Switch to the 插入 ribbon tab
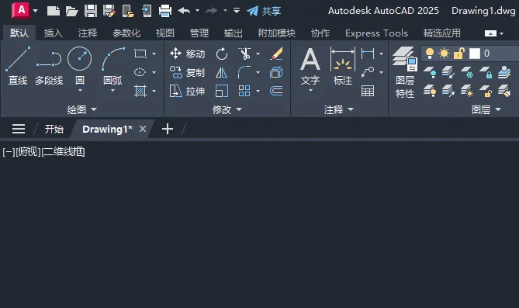This screenshot has height=308, width=519. tap(54, 33)
